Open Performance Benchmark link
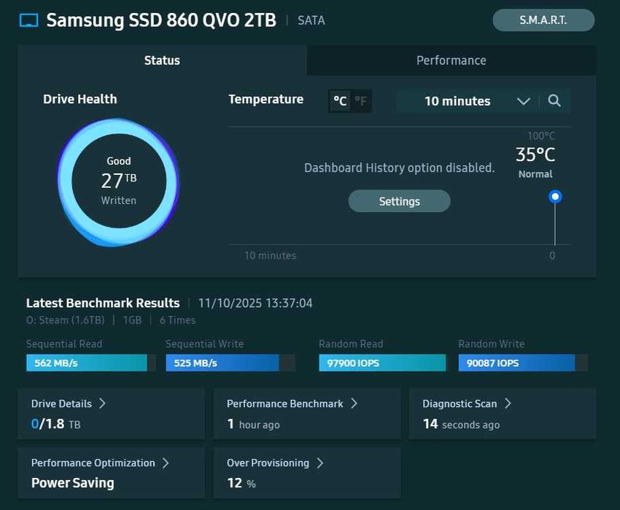Screen dimensions: 620x510 [x=284, y=404]
